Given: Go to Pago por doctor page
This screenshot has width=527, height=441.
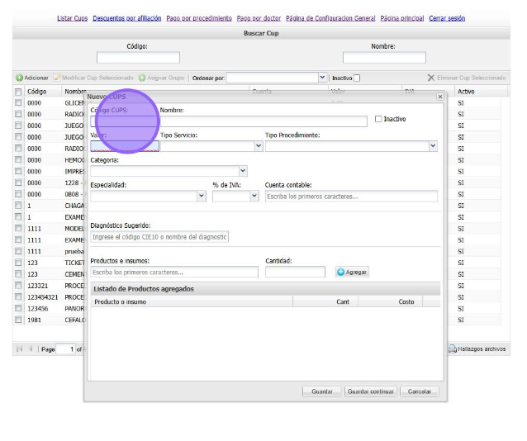Looking at the screenshot, I should tap(259, 18).
